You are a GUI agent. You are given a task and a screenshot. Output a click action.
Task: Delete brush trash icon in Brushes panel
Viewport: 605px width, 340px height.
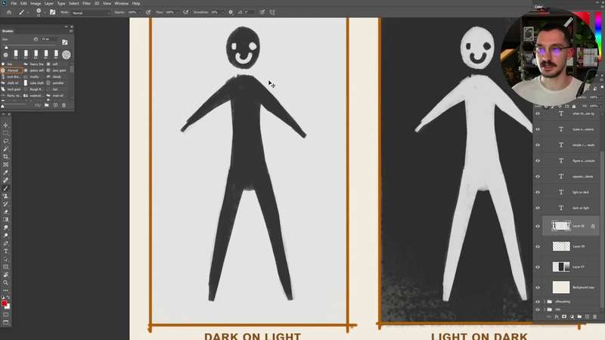coord(64,105)
